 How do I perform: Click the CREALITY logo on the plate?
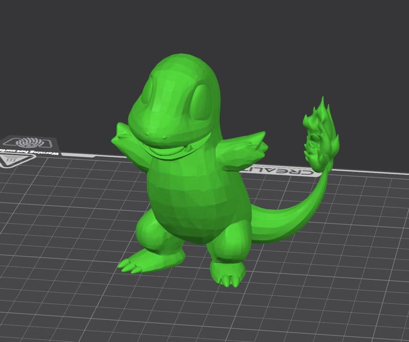[x=279, y=170]
